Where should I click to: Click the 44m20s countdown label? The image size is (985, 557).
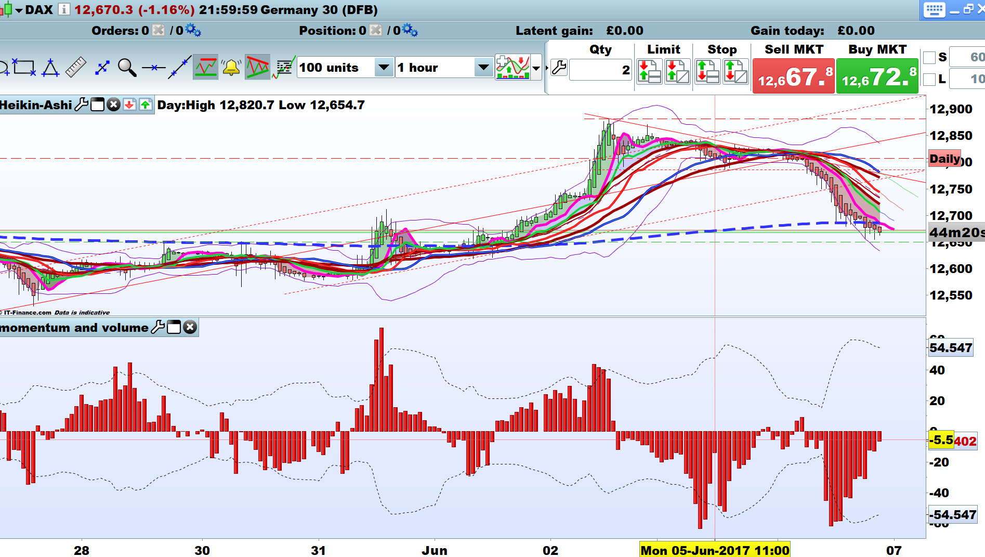point(956,232)
